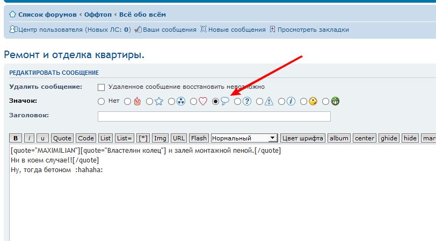Screen dimensions: 436x241
Task: Click the user icon beside Центр пользователя
Action: coord(13,29)
